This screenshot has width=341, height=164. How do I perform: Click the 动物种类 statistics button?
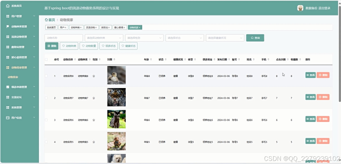coord(69,46)
